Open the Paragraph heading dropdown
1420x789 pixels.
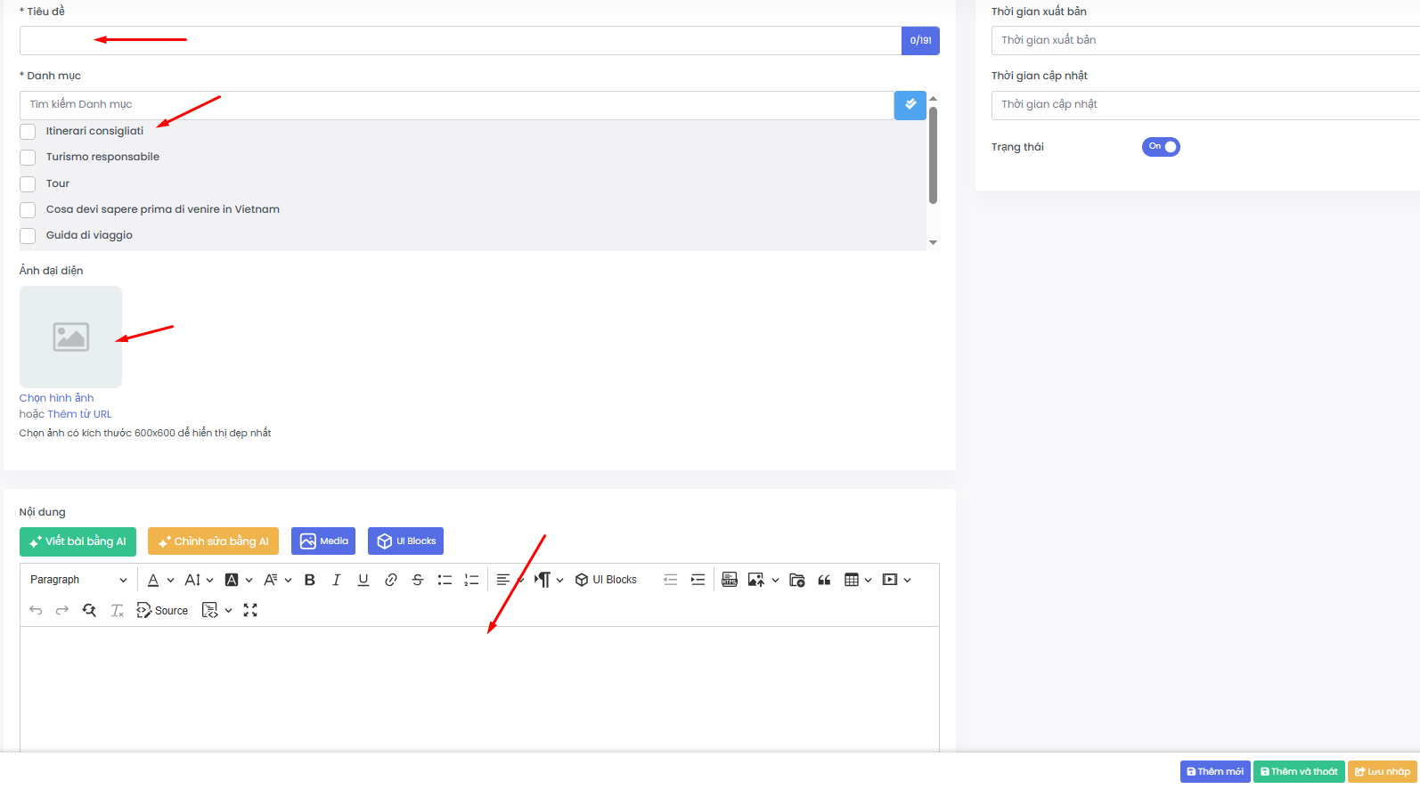coord(78,580)
